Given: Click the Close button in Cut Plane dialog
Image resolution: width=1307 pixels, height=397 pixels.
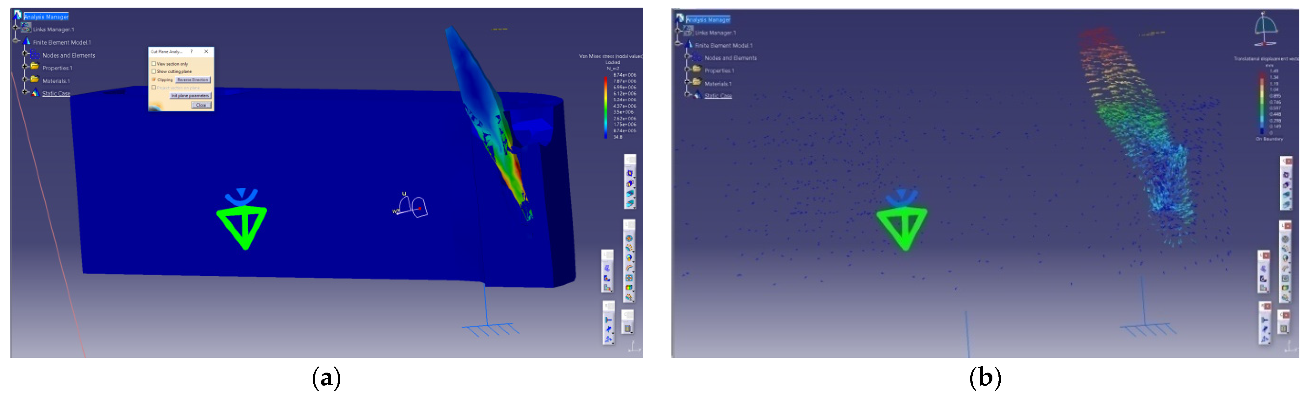Looking at the screenshot, I should [x=201, y=105].
